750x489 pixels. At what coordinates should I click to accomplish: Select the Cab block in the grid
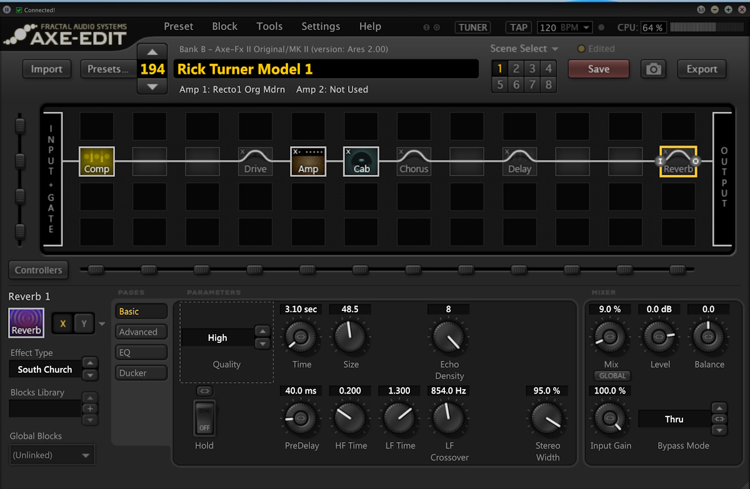(x=361, y=161)
